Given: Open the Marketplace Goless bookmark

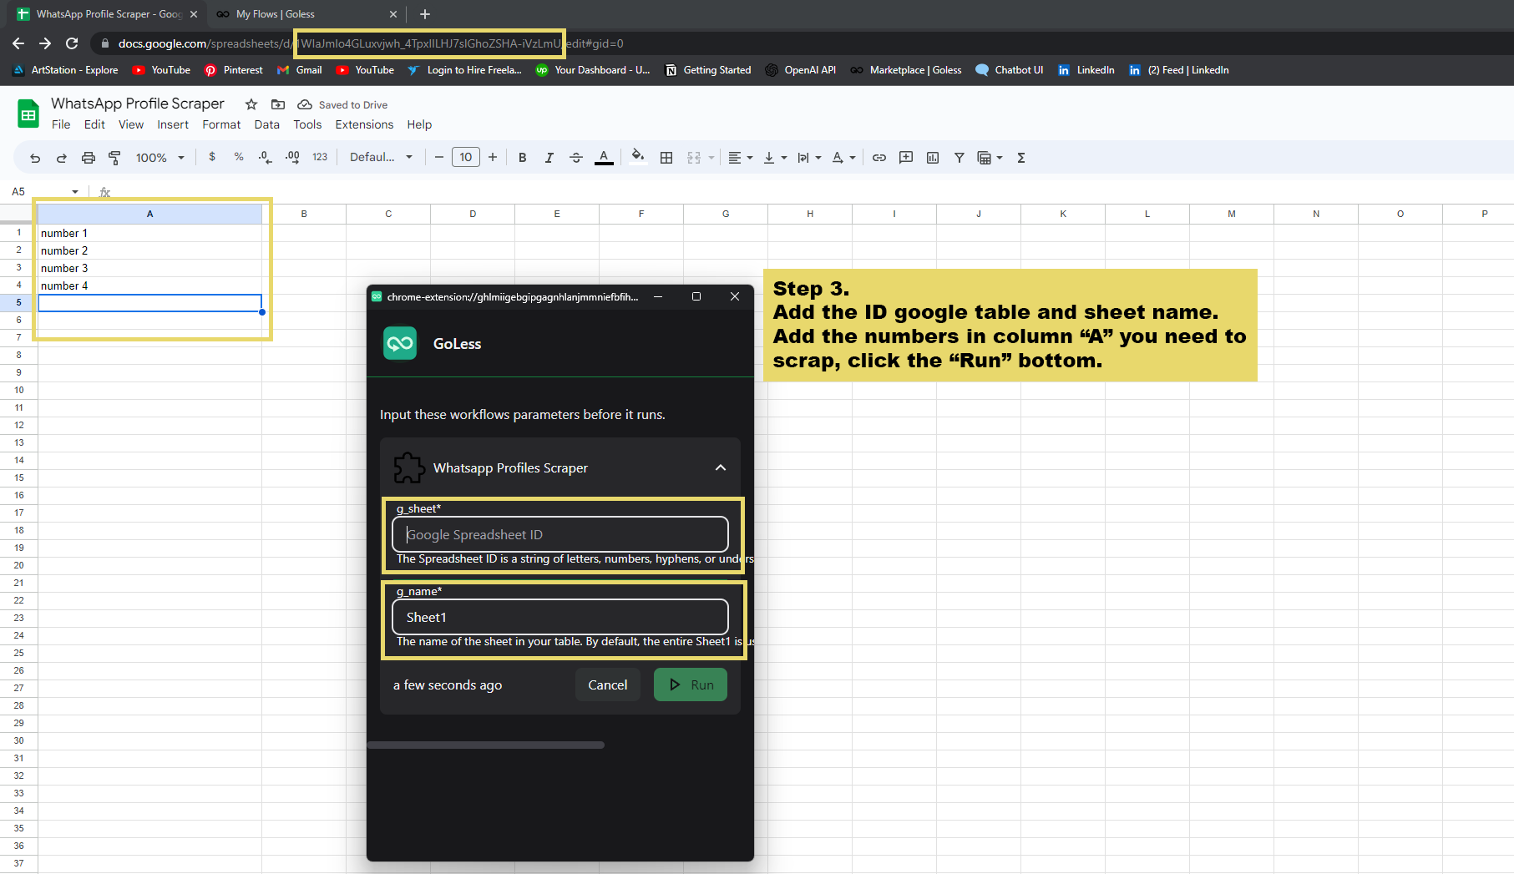Looking at the screenshot, I should tap(907, 70).
